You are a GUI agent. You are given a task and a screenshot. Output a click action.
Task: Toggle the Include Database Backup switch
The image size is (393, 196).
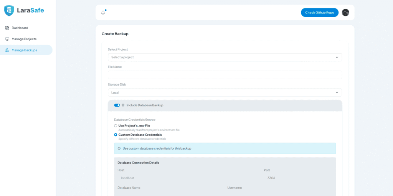(x=117, y=105)
